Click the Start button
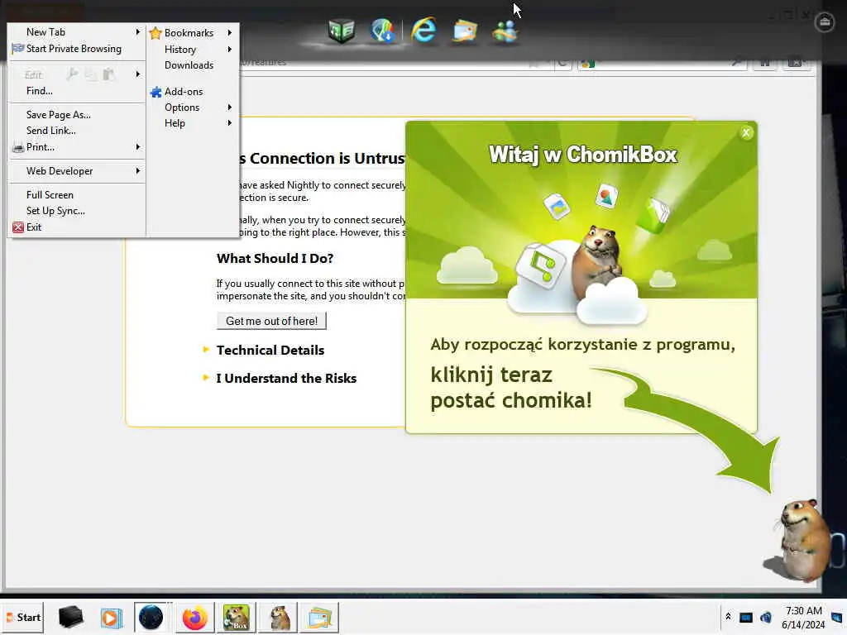Screen dimensions: 847x635 23,617
